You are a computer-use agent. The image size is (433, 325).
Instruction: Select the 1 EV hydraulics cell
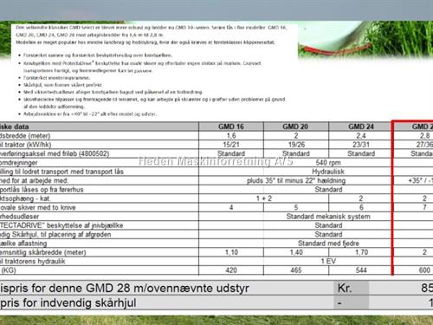click(328, 261)
